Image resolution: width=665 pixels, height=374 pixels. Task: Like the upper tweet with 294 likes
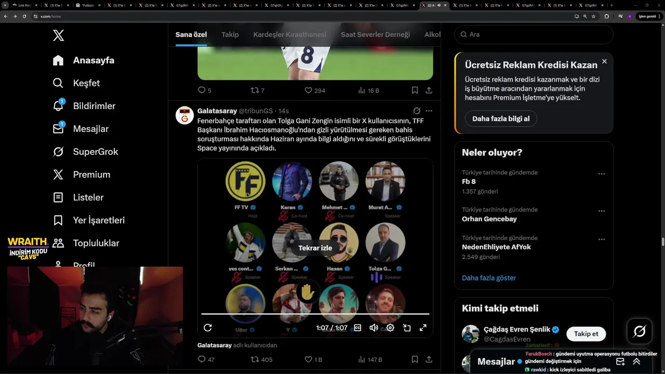coord(315,90)
